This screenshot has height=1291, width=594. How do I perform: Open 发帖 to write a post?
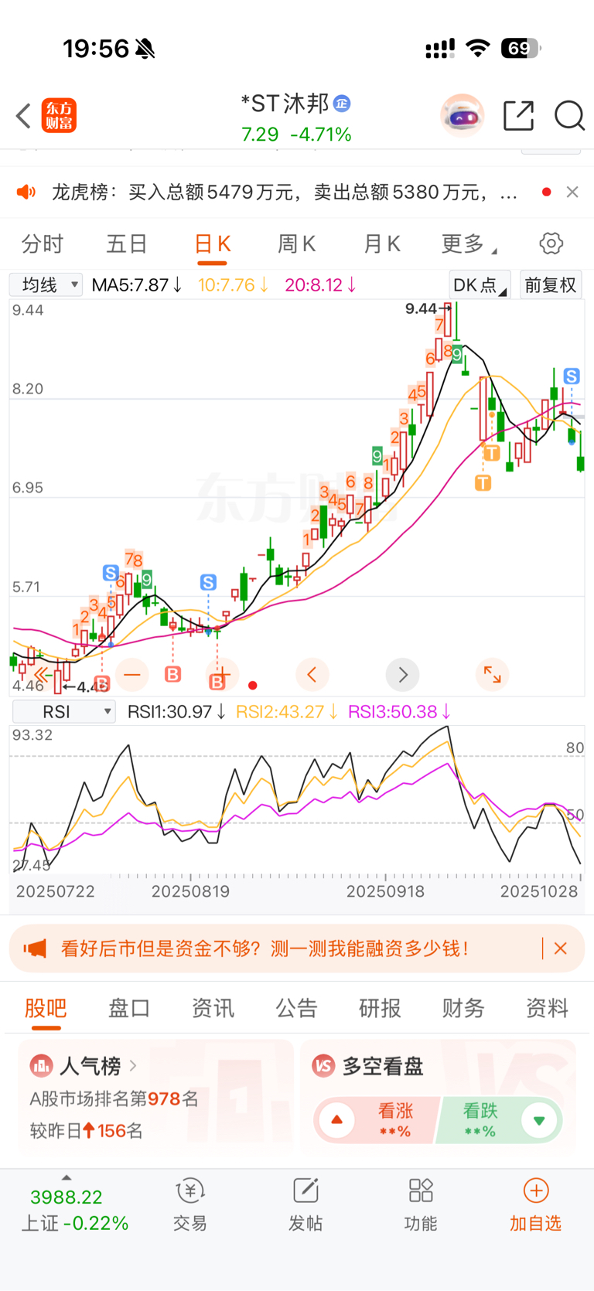click(x=306, y=1205)
